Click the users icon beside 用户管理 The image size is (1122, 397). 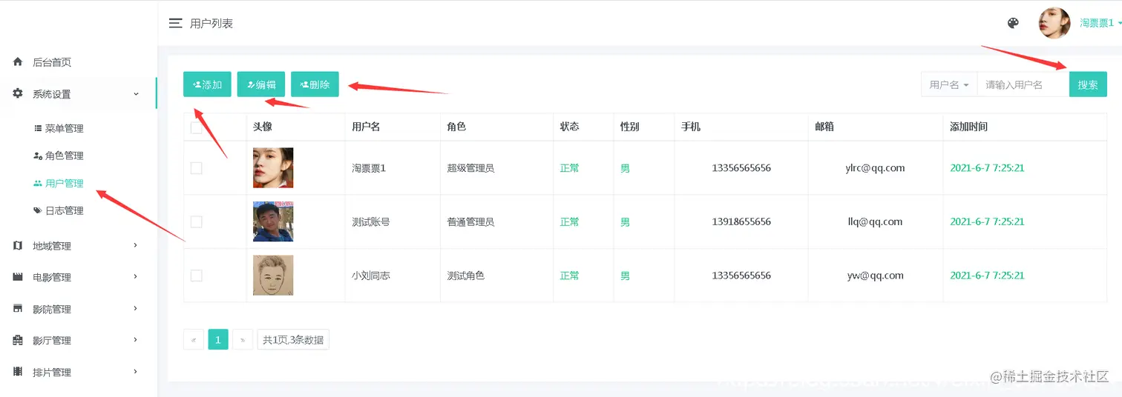(38, 183)
